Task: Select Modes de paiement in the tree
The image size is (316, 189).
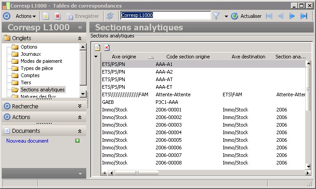Action: 42,61
